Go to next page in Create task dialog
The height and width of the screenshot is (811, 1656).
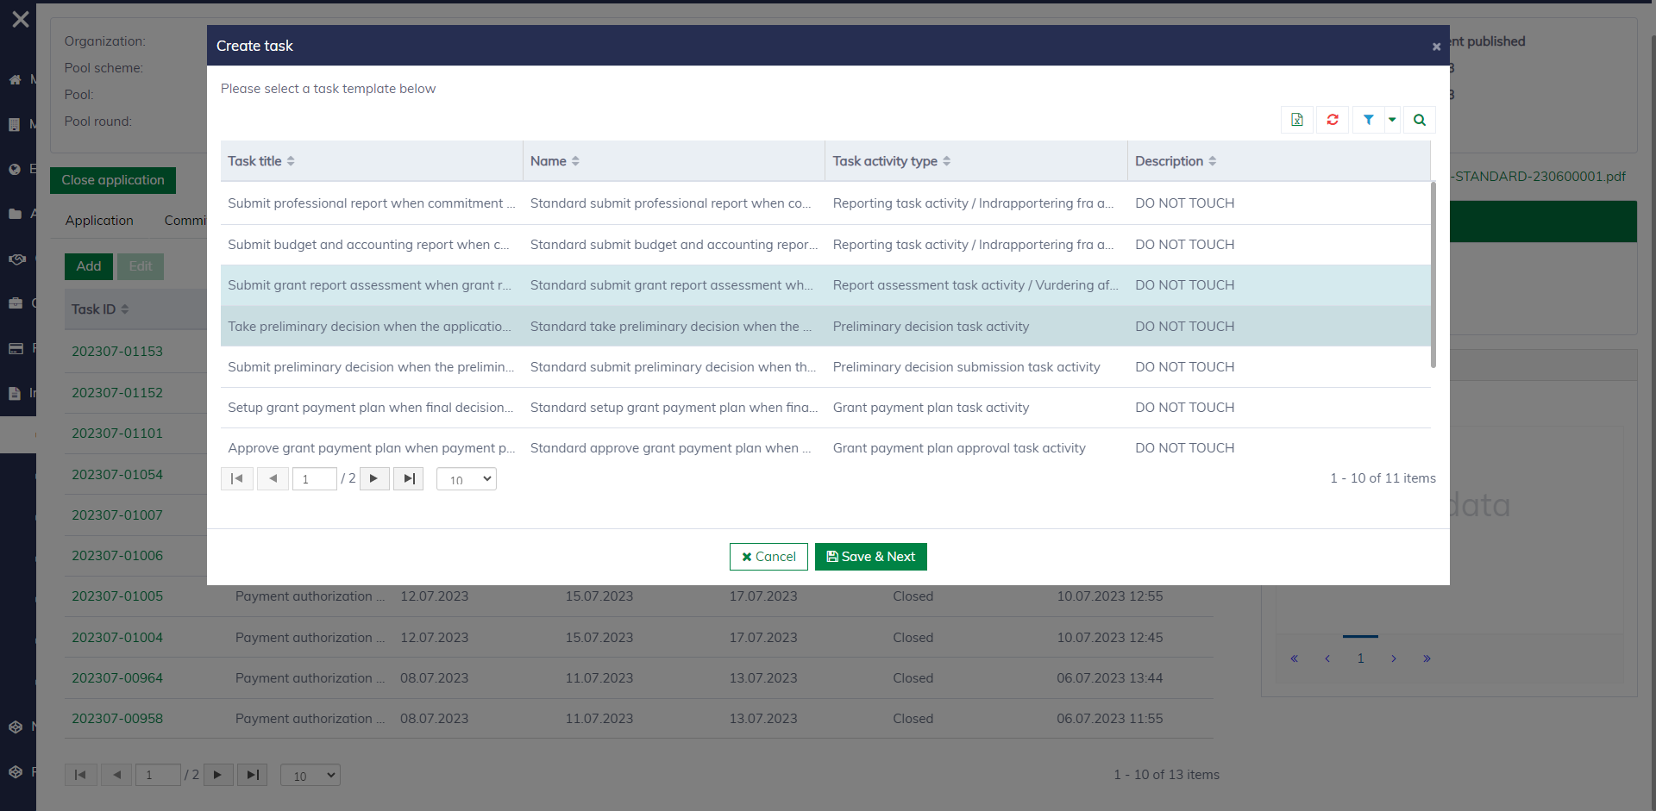tap(373, 478)
